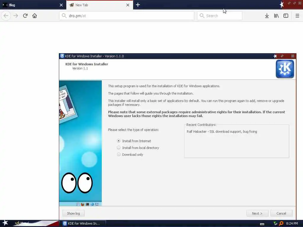Open the browser home page
This screenshot has width=303, height=227.
click(x=35, y=16)
